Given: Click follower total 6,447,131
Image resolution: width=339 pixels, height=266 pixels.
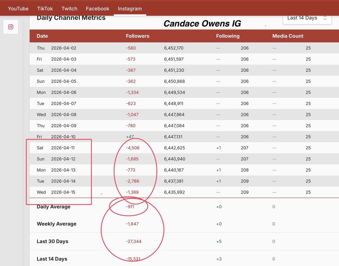Looking at the screenshot, I should tap(173, 137).
